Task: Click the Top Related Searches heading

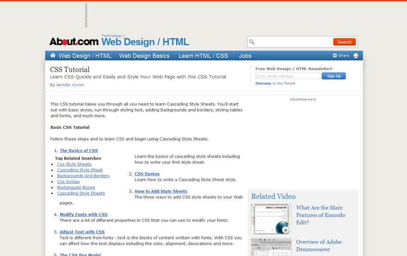Action: tap(78, 158)
